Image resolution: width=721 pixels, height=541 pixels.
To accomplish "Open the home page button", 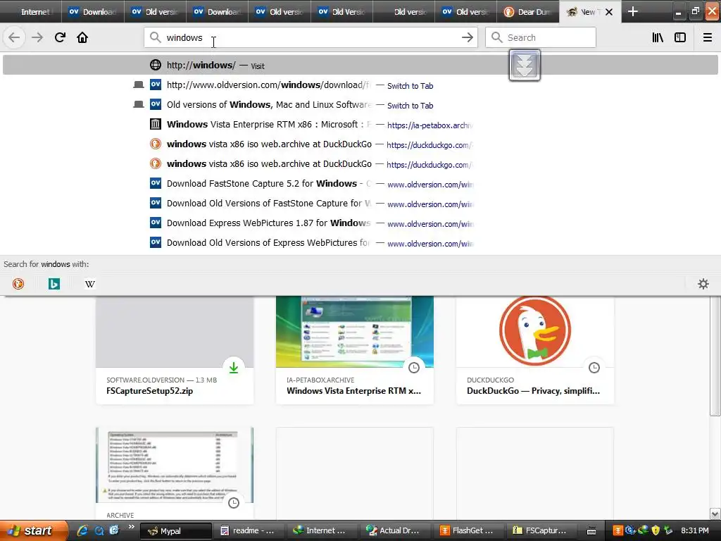I will (82, 37).
